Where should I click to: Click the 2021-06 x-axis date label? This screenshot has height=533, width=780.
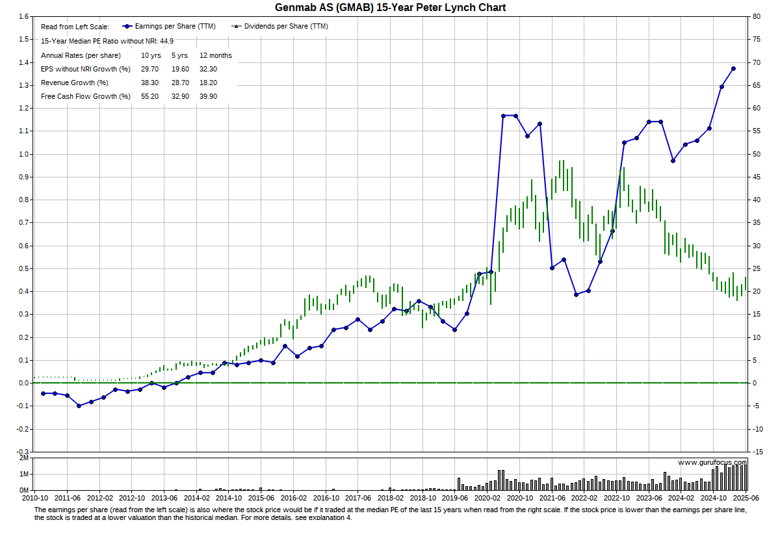click(552, 498)
